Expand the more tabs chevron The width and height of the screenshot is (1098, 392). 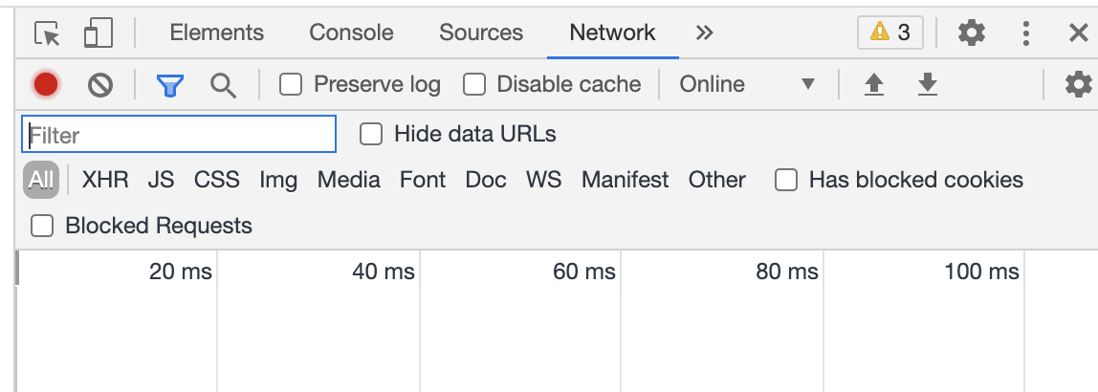pos(705,33)
